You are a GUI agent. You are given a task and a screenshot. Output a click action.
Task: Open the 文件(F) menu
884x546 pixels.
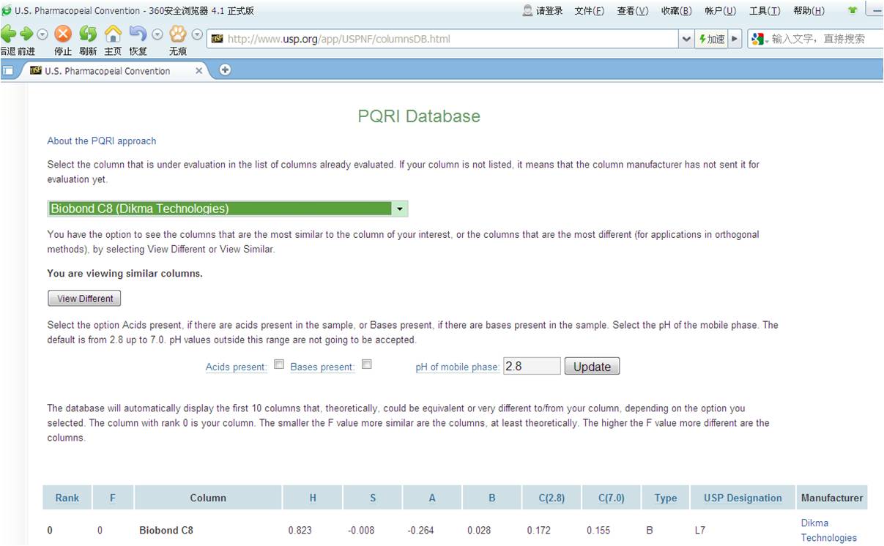point(590,10)
